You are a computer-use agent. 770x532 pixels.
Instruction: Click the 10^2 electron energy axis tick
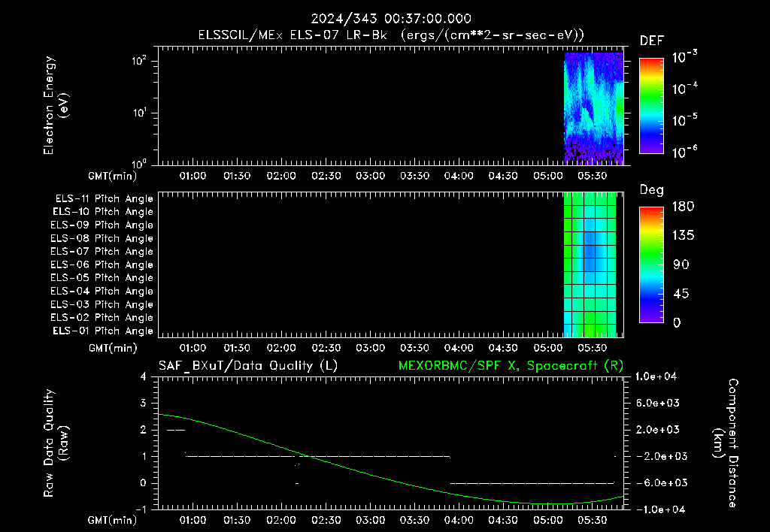139,61
